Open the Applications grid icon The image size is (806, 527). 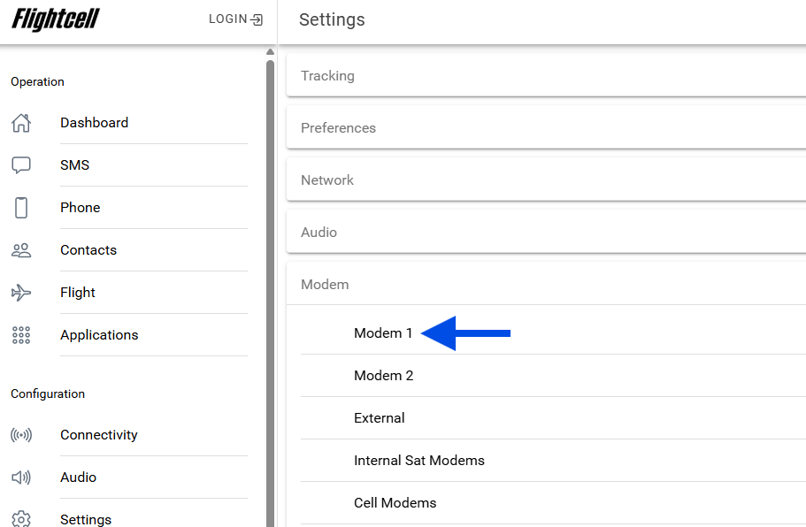(x=21, y=335)
